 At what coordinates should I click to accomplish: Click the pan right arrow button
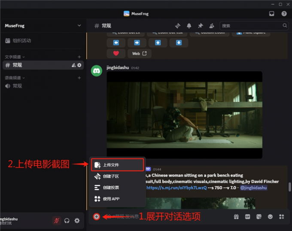137,43
